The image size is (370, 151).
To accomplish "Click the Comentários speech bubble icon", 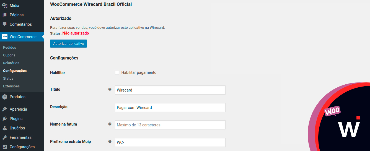I will point(5,24).
